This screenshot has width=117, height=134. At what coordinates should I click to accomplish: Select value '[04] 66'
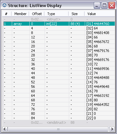(92, 37)
